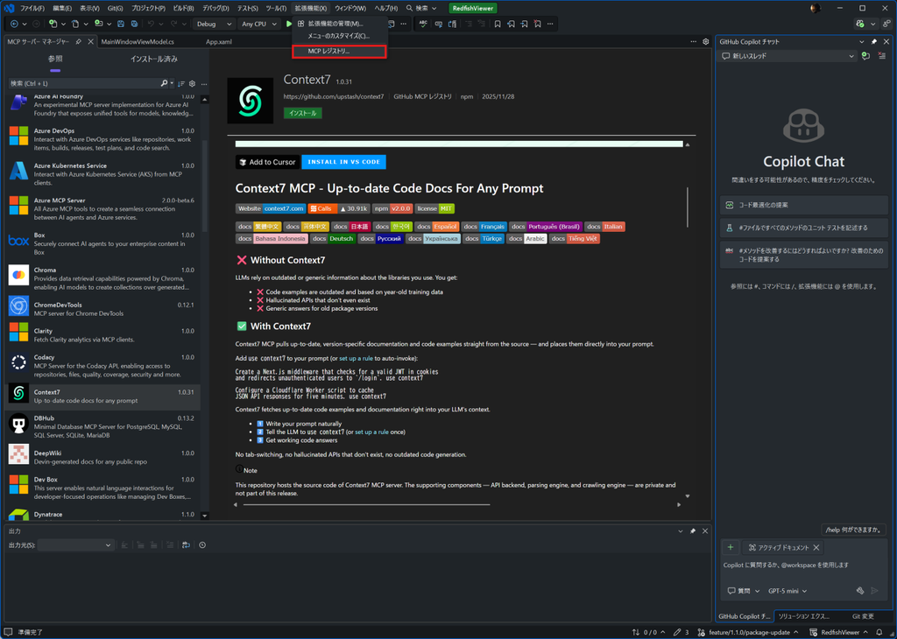Toggle bookmark icon in the main toolbar
The image size is (897, 639).
click(498, 24)
